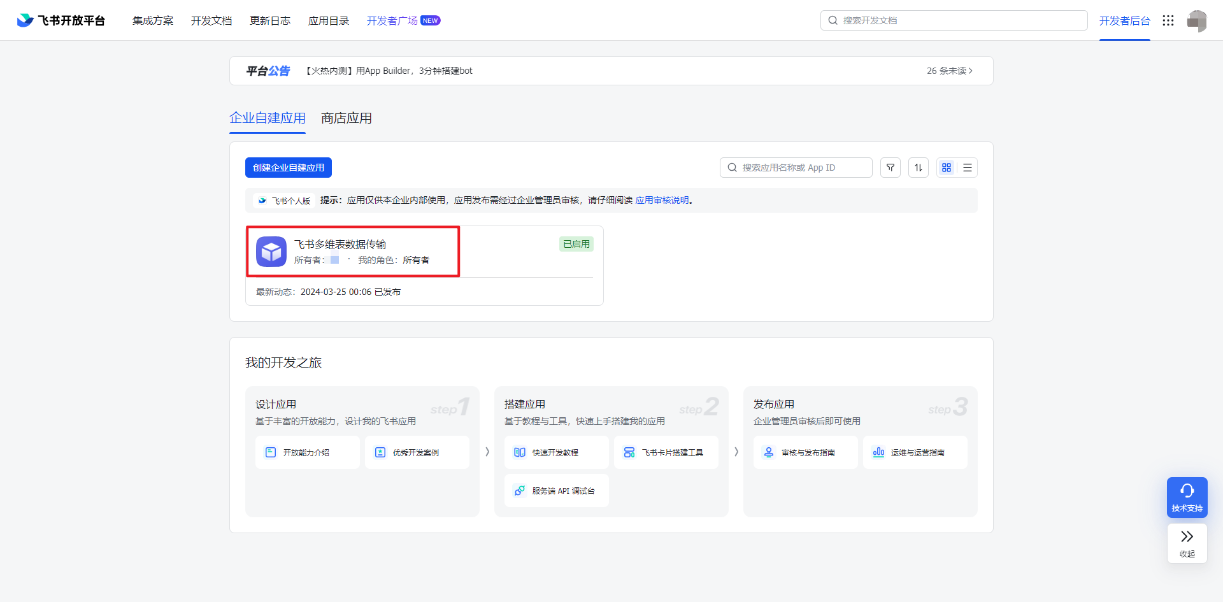Image resolution: width=1223 pixels, height=602 pixels.
Task: Go to 开发者后台
Action: [1125, 20]
